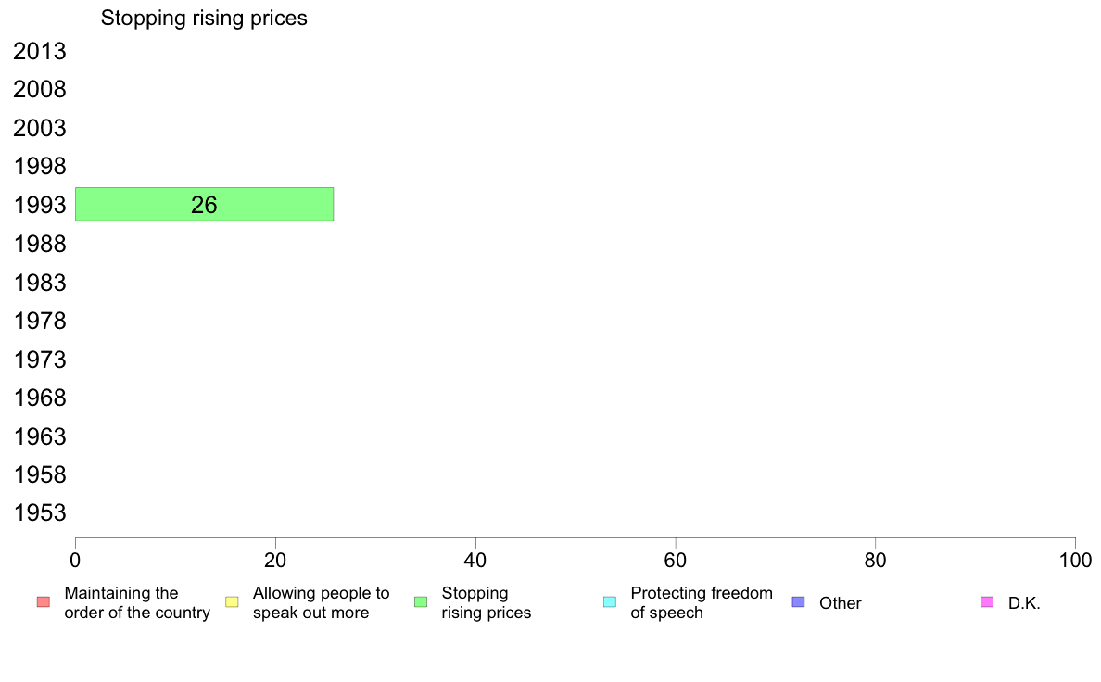Screen dimensions: 1101x682
Task: Click the 100 tick on the x-axis
Action: (1075, 560)
